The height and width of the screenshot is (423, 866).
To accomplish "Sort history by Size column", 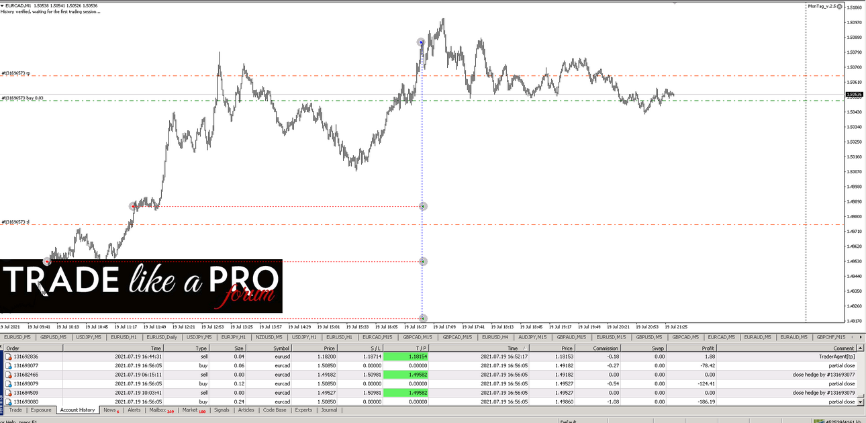I will pyautogui.click(x=228, y=348).
